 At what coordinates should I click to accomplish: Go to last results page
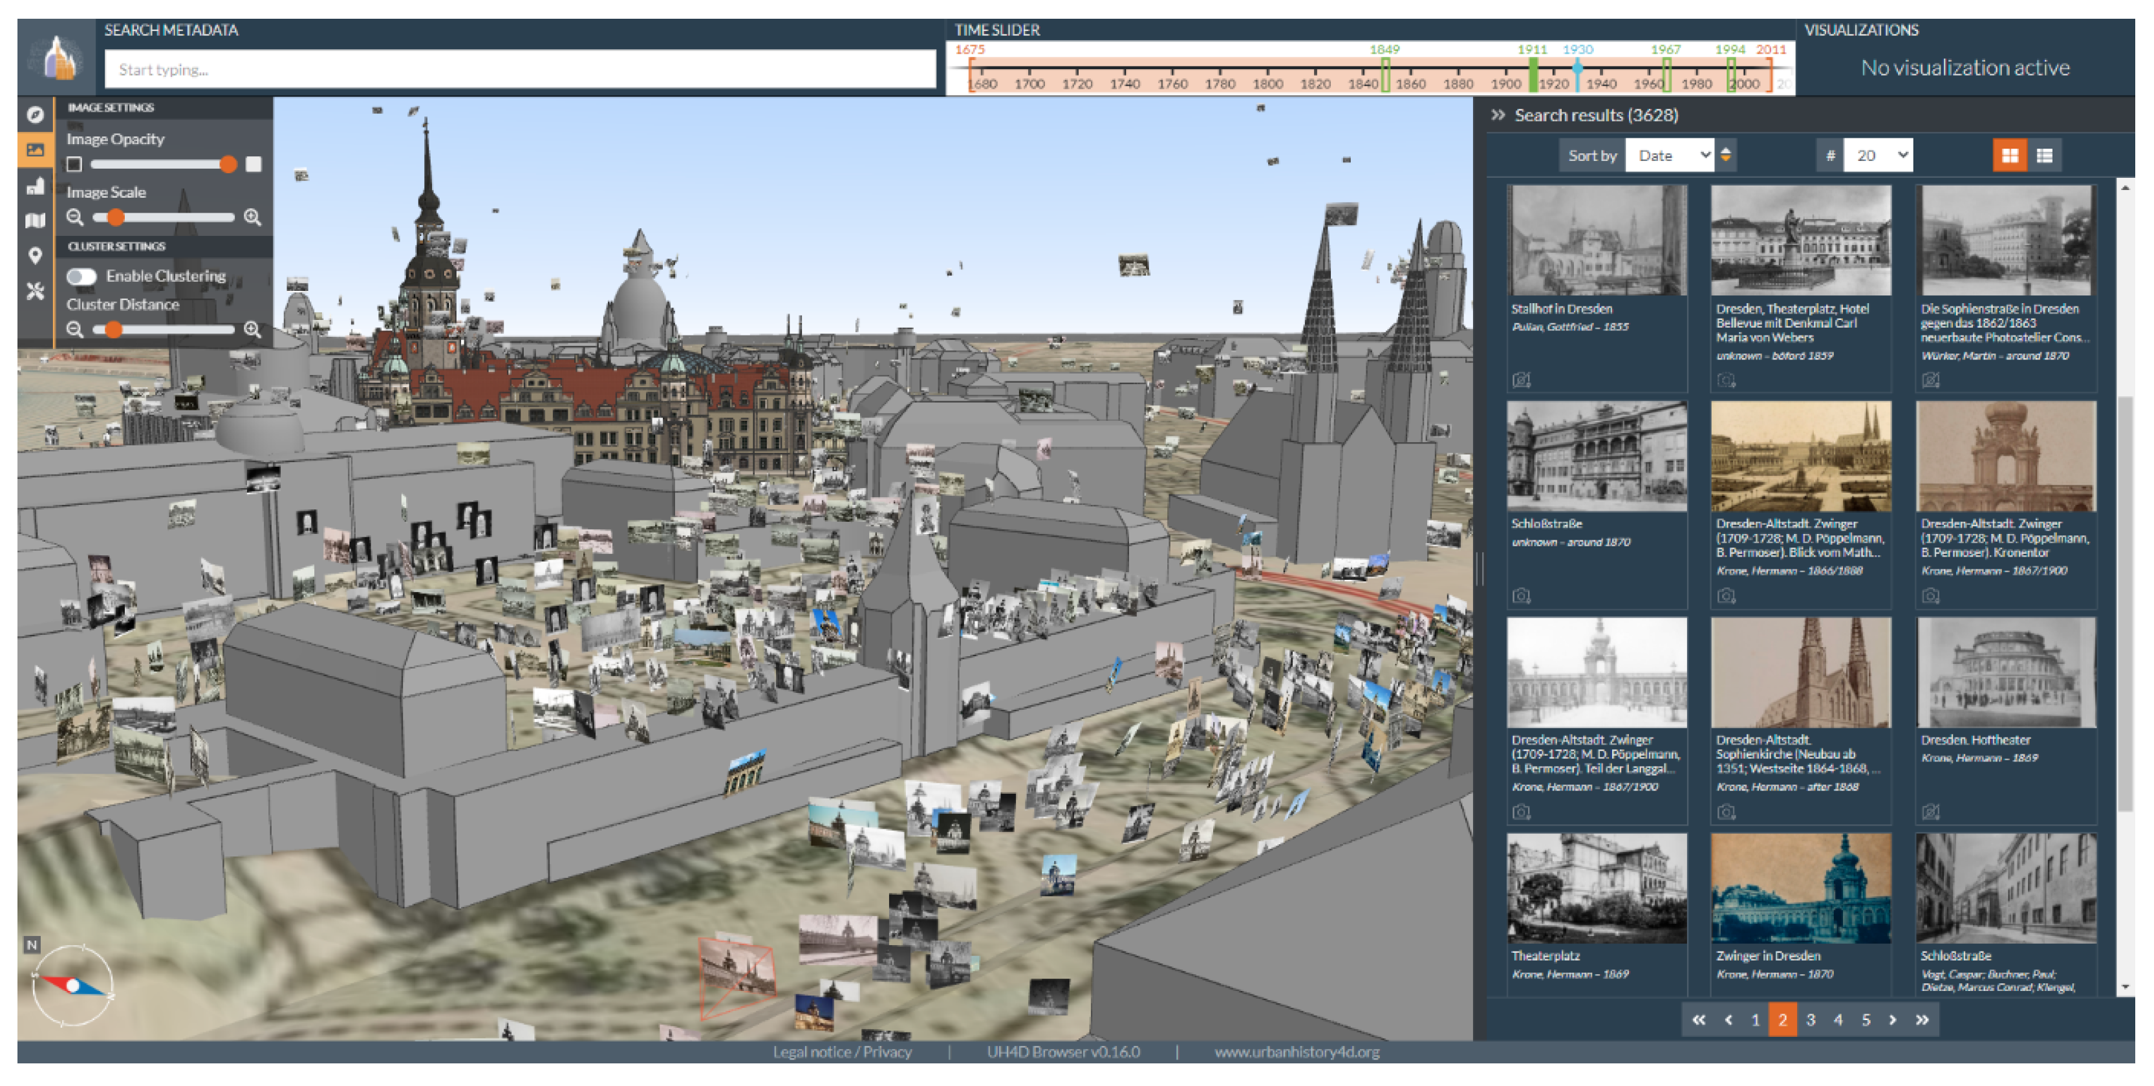click(1922, 1020)
